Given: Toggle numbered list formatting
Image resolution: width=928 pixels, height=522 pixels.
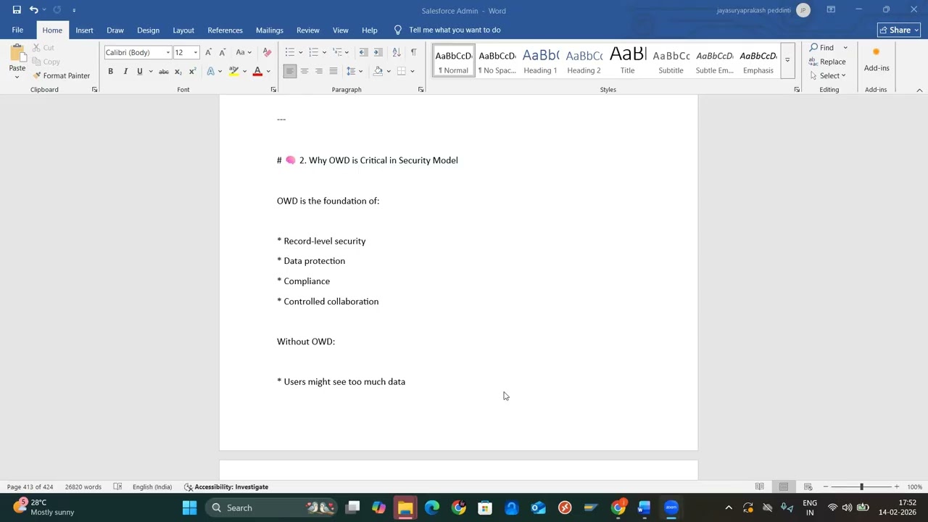Looking at the screenshot, I should pos(313,52).
